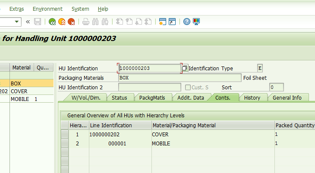Click the HU Identification input field

(x=150, y=68)
